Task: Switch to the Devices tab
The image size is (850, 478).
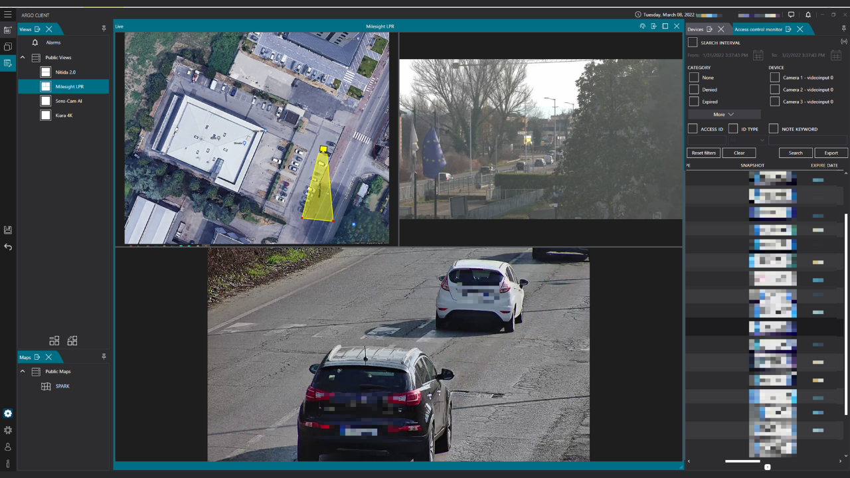Action: click(696, 29)
